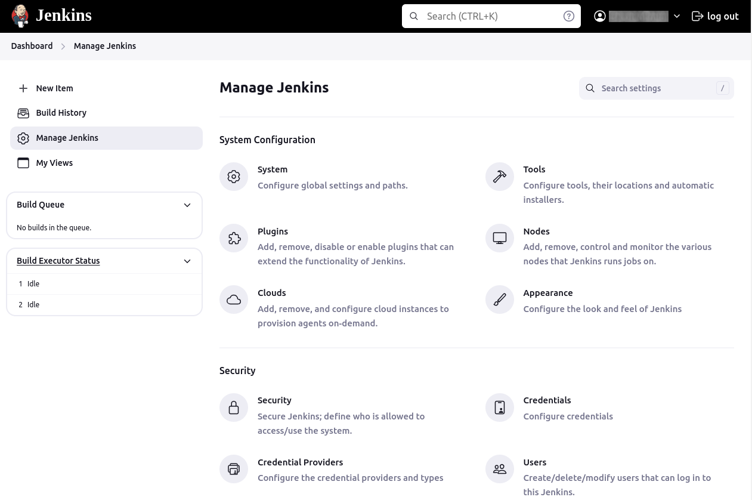Collapse the Build Queue panel
The image size is (752, 500).
click(x=187, y=205)
